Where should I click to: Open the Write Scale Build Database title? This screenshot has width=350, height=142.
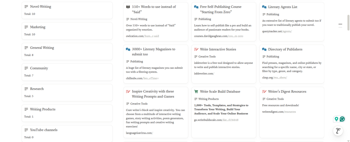(220, 91)
